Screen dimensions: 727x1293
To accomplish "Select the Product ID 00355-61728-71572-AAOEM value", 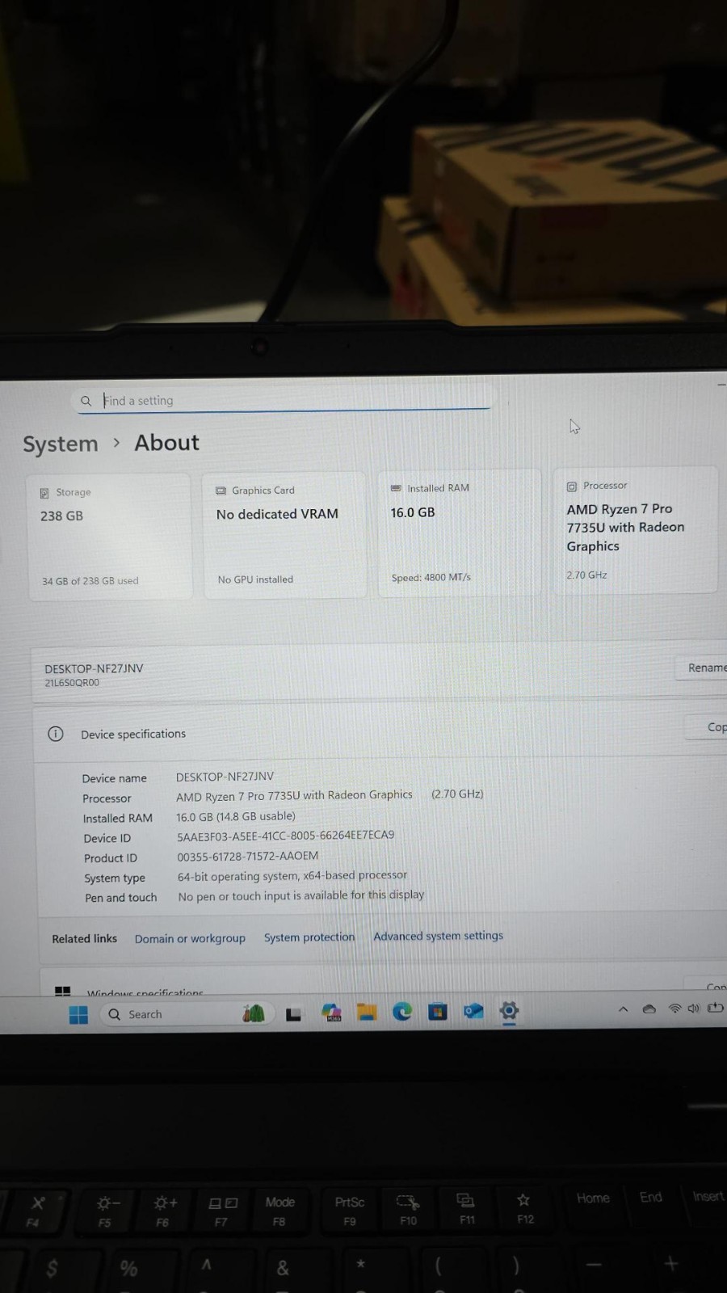I will click(x=247, y=856).
